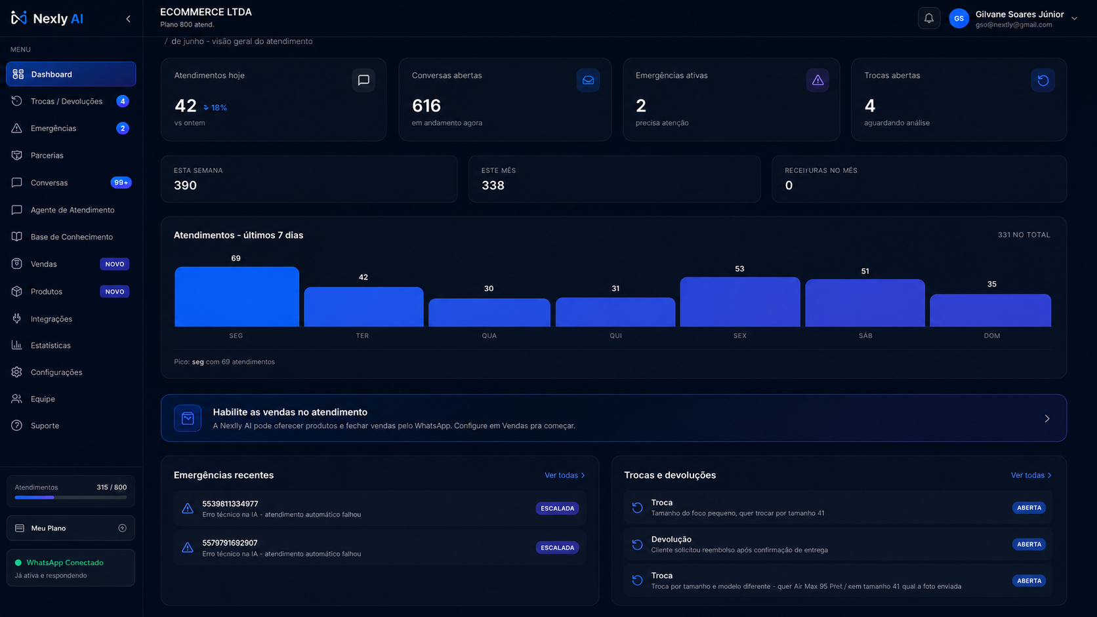Click the refresh icon in Trocas abertas card
The height and width of the screenshot is (617, 1097).
click(x=1043, y=80)
